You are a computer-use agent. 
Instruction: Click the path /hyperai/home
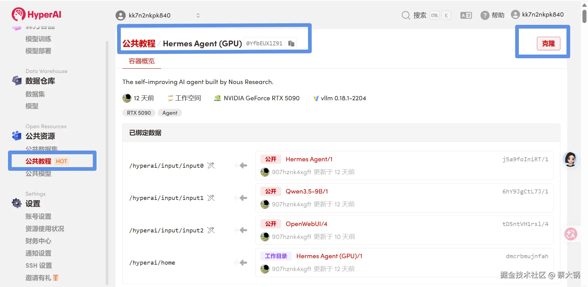(152, 262)
